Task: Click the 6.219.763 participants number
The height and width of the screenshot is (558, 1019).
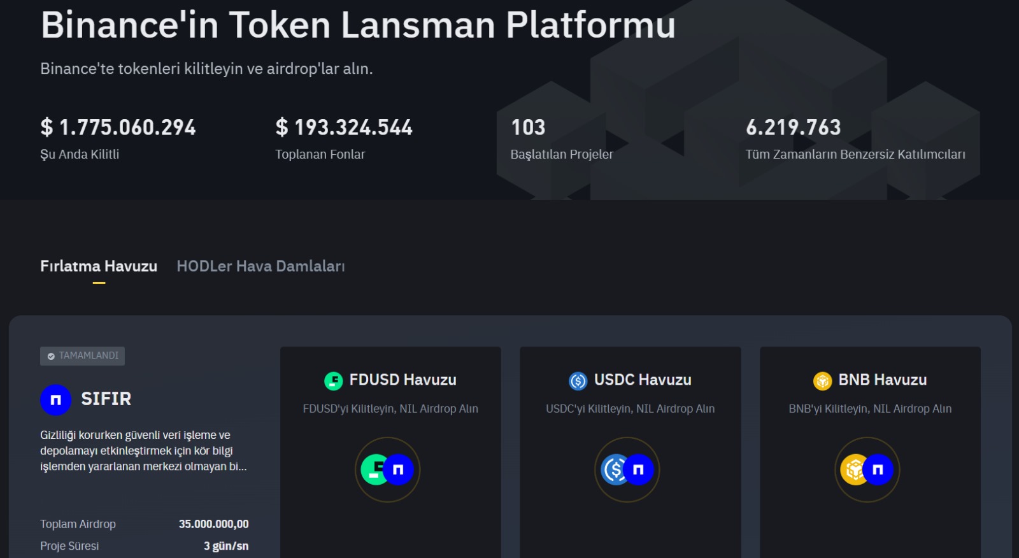Action: point(794,127)
